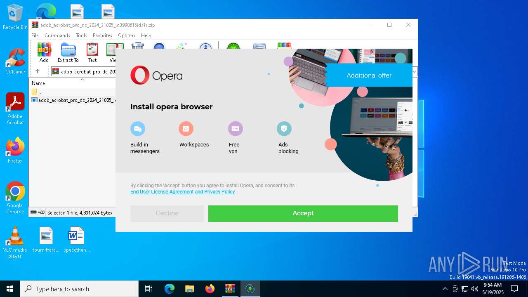Click the Additional offer banner

[x=369, y=75]
